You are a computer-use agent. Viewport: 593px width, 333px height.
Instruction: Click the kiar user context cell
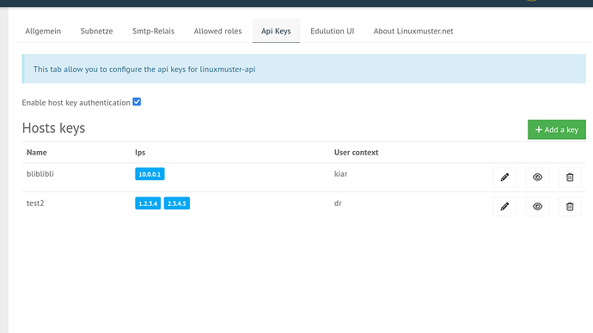click(340, 173)
